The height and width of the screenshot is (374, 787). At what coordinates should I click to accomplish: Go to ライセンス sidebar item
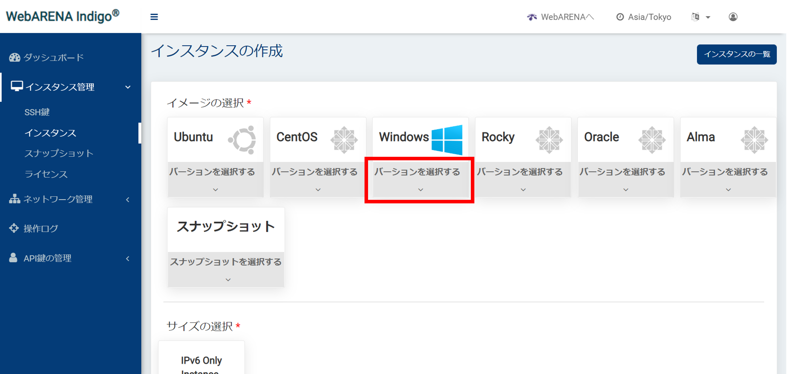click(46, 174)
